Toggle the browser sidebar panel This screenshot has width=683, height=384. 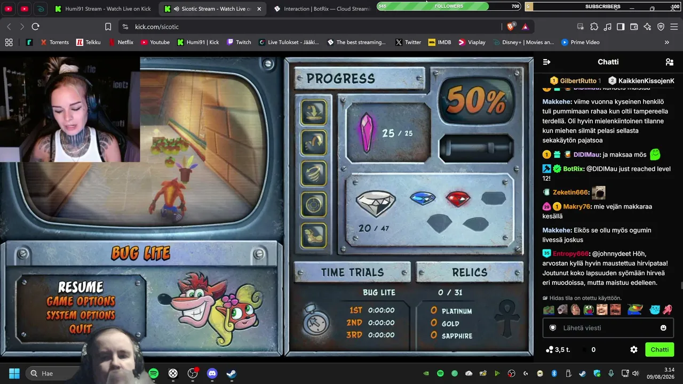tap(621, 27)
